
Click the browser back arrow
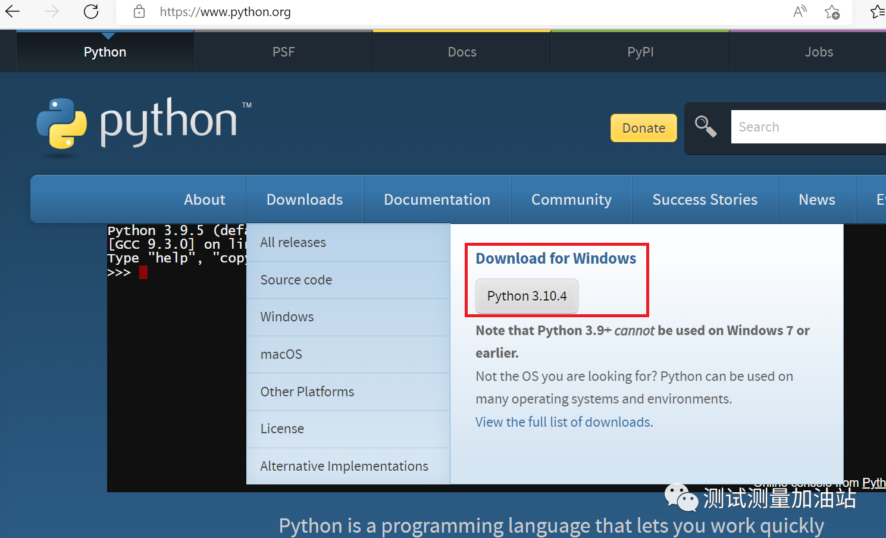pos(12,11)
